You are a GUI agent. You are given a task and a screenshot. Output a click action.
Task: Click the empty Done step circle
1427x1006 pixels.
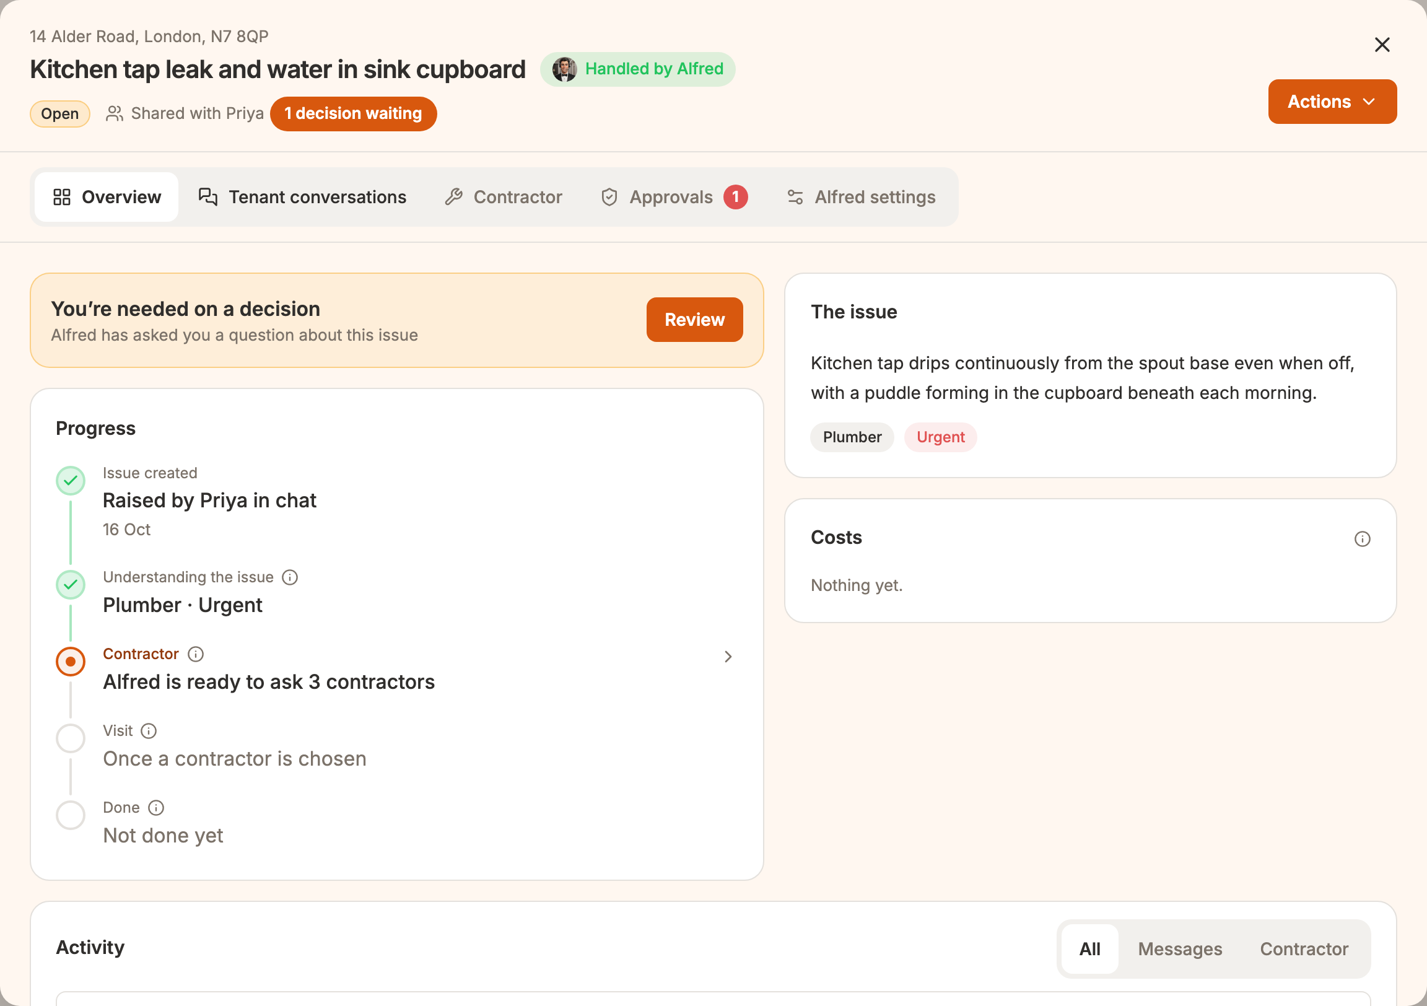71,815
